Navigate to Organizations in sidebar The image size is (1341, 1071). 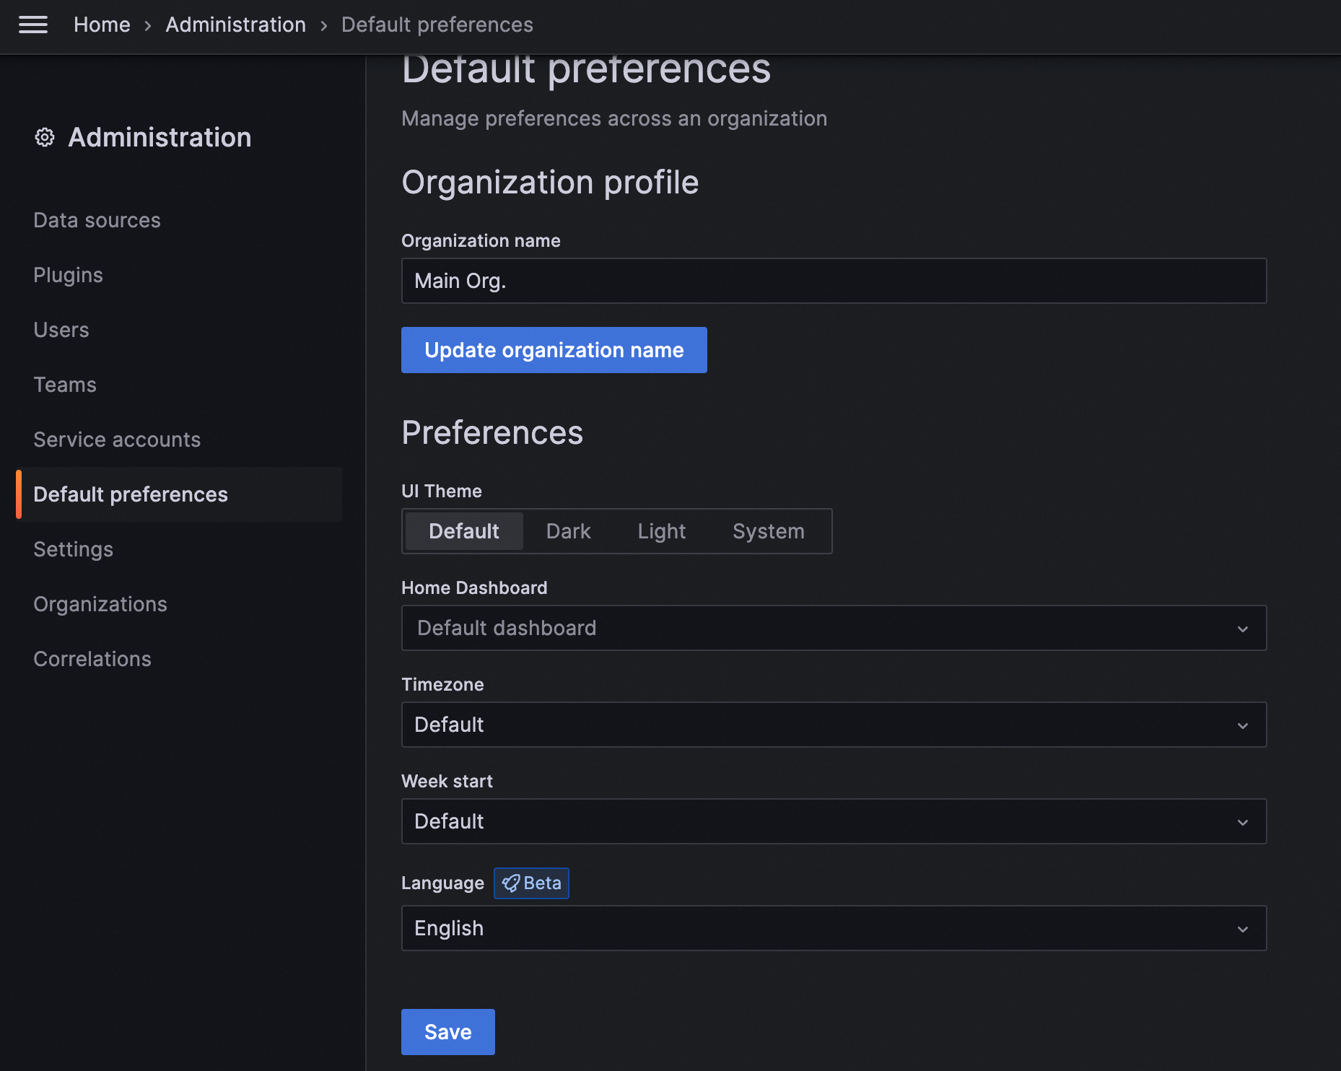click(100, 604)
